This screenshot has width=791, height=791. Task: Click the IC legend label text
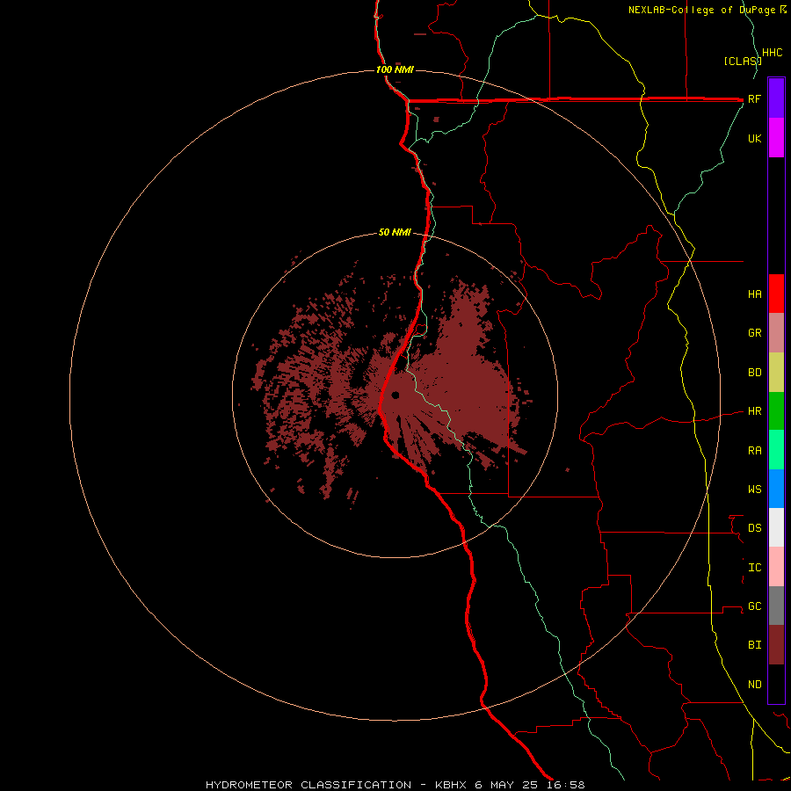point(754,567)
